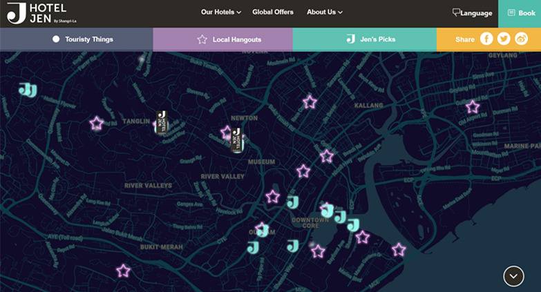Select the star marker north of Kallang label
This screenshot has width=541, height=292.
tap(310, 102)
